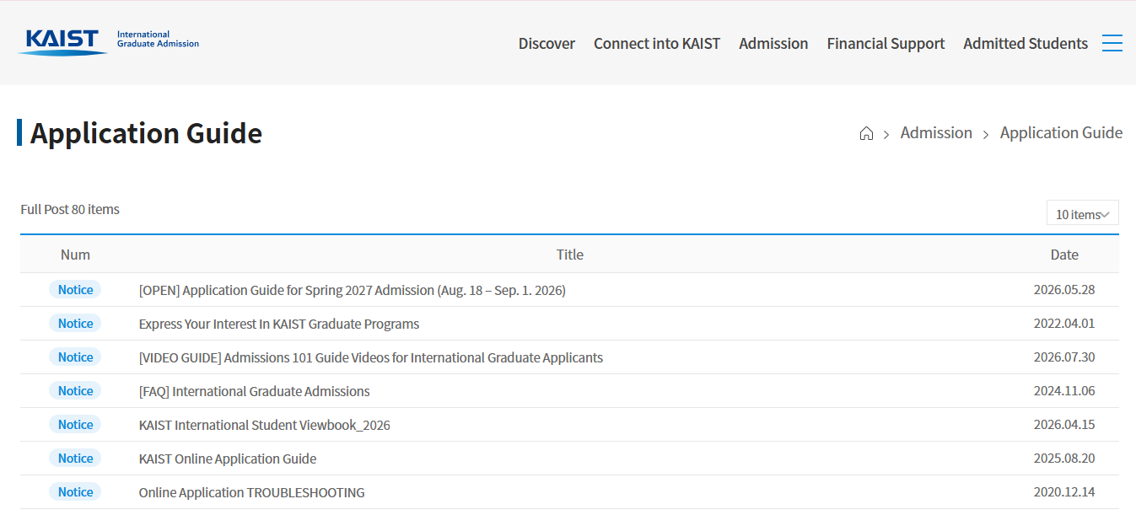Image resolution: width=1136 pixels, height=515 pixels.
Task: Open the hamburger menu icon
Action: (1112, 43)
